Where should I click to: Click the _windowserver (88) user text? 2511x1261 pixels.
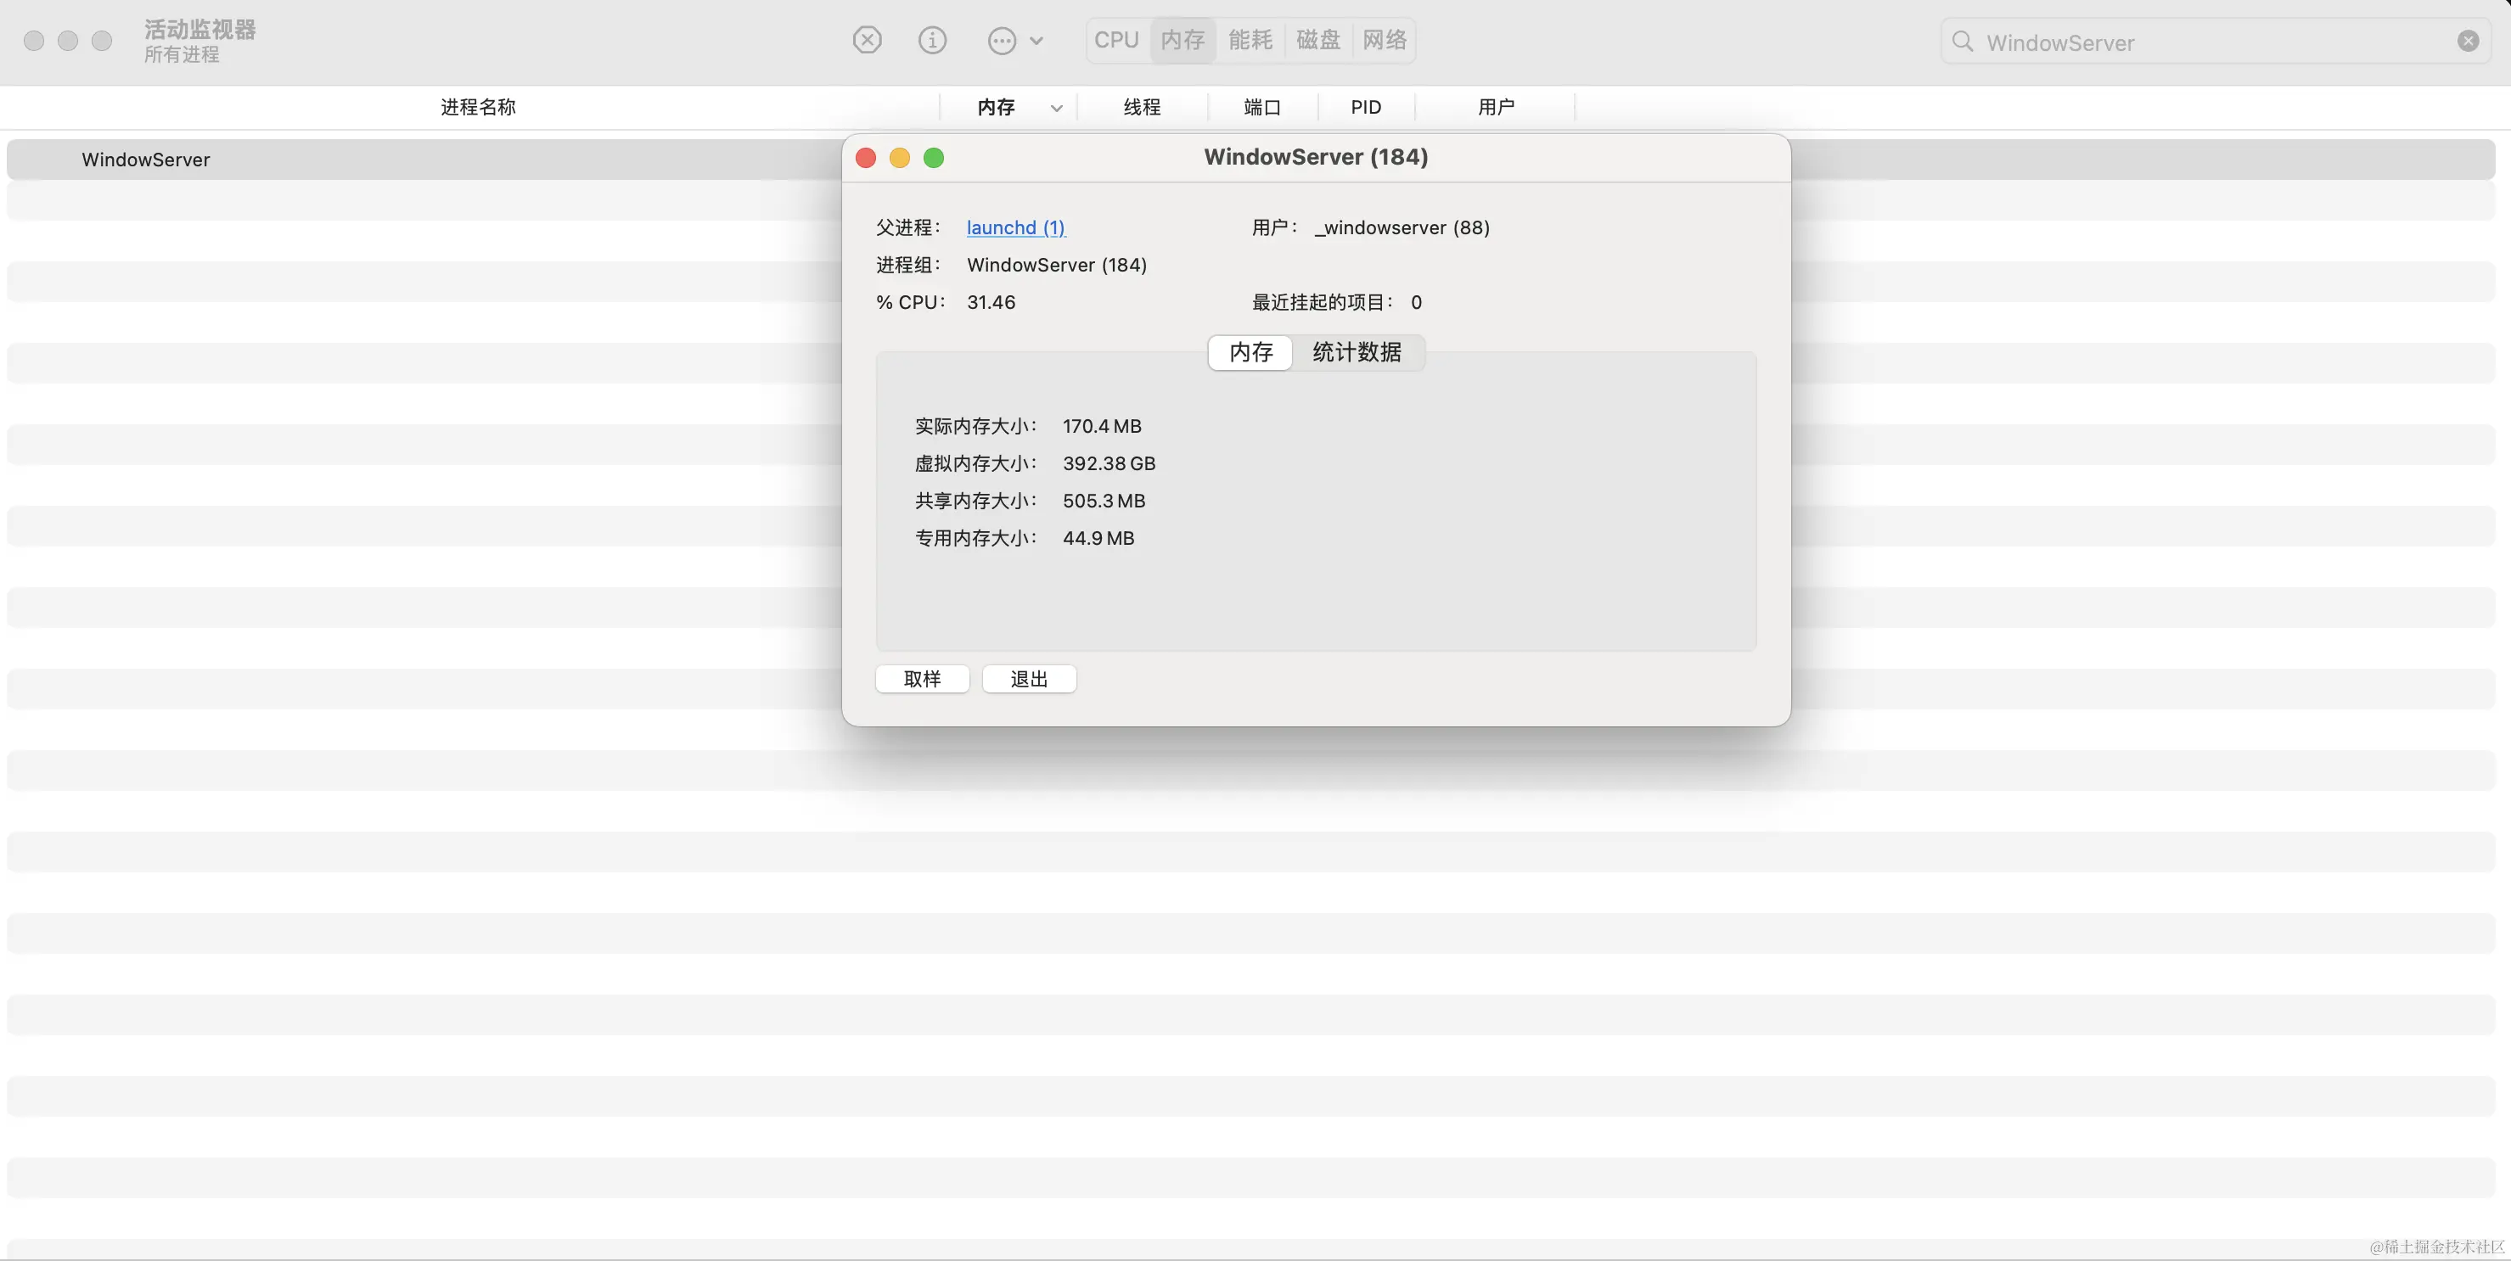[x=1402, y=227]
